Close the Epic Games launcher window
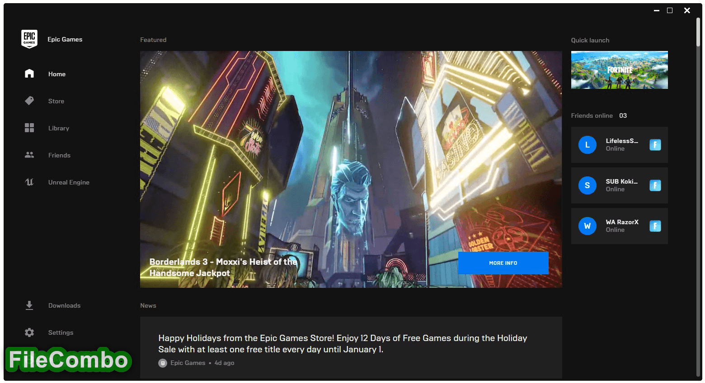This screenshot has width=705, height=383. point(687,10)
